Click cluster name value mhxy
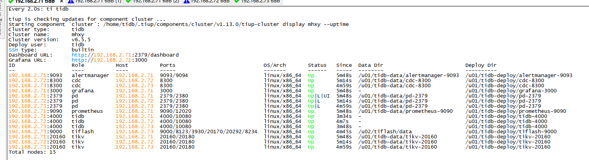 (x=78, y=35)
